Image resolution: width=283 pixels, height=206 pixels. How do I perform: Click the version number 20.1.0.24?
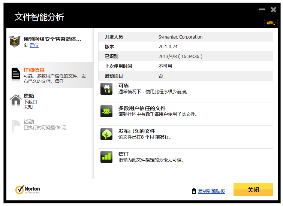(168, 47)
